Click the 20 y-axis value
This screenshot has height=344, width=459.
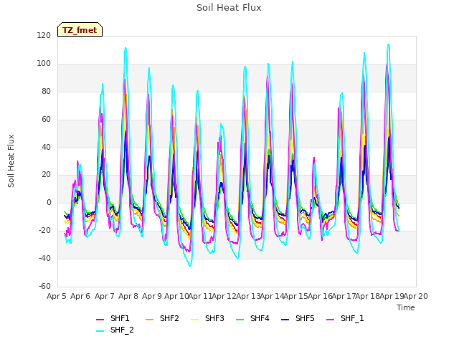46,175
